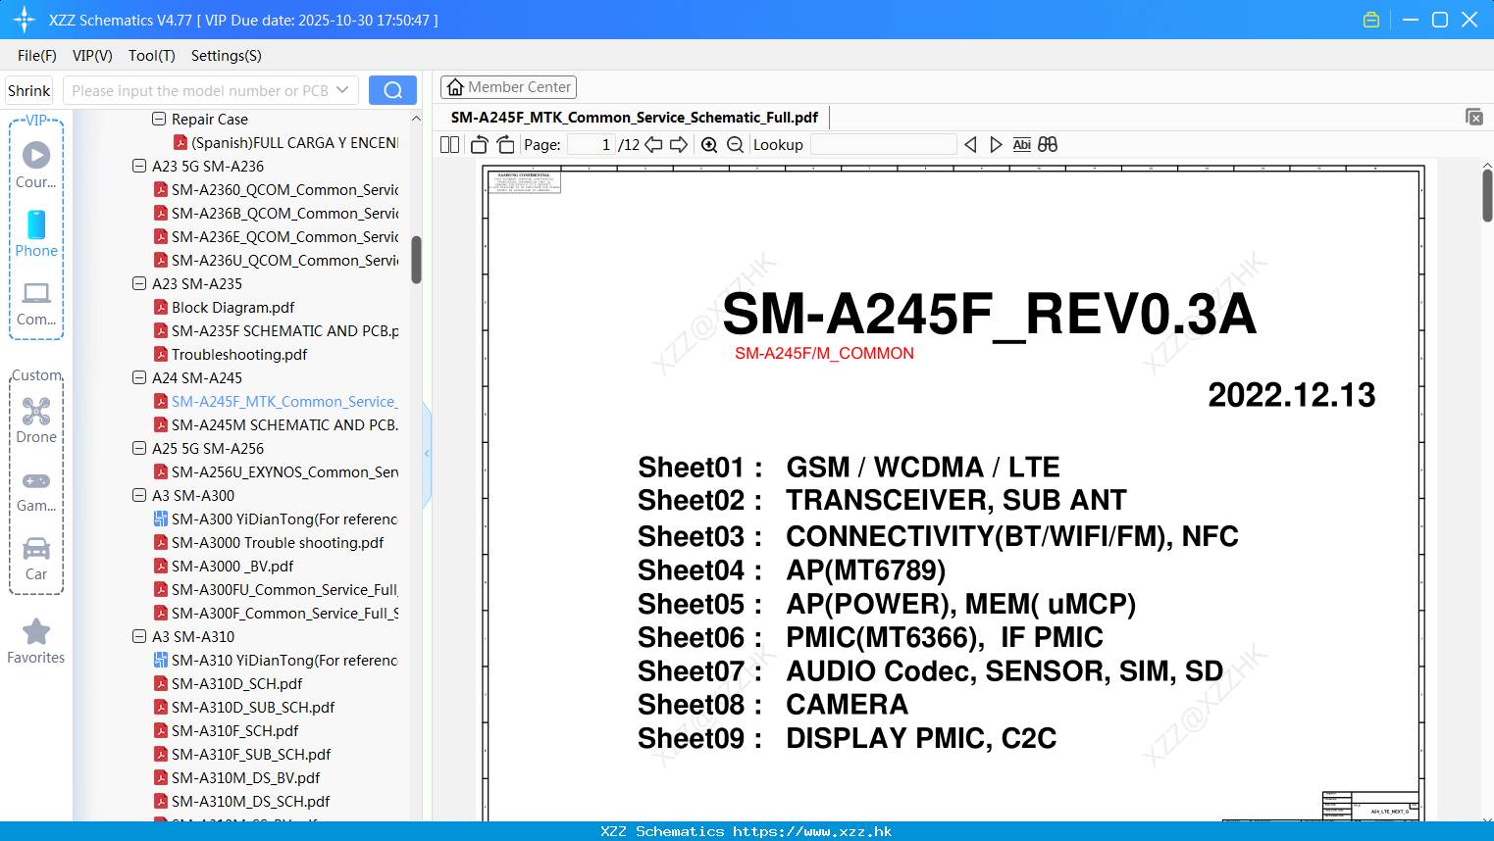The width and height of the screenshot is (1494, 841).
Task: Select the Phone category icon
Action: pyautogui.click(x=36, y=234)
